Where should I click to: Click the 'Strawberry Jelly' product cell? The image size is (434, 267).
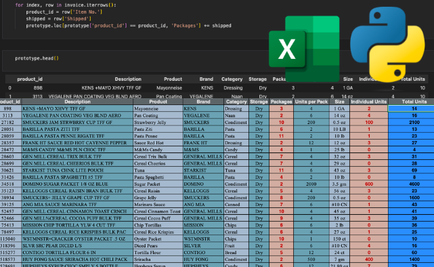pyautogui.click(x=158, y=122)
